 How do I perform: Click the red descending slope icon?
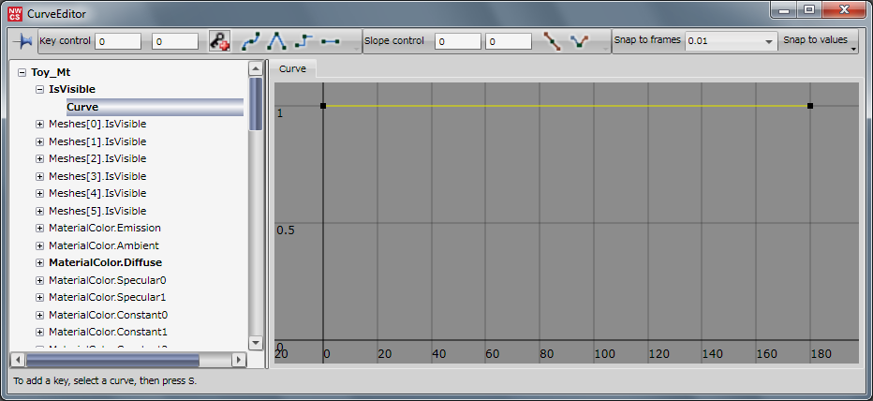tap(553, 42)
